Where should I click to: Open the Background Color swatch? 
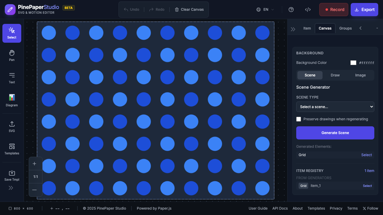pos(353,63)
